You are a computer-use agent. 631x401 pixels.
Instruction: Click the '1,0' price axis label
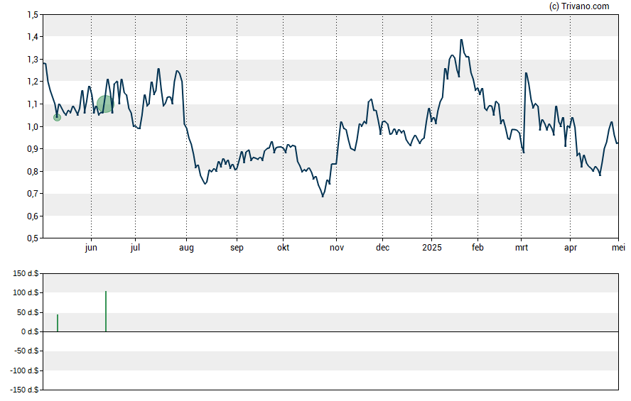33,126
